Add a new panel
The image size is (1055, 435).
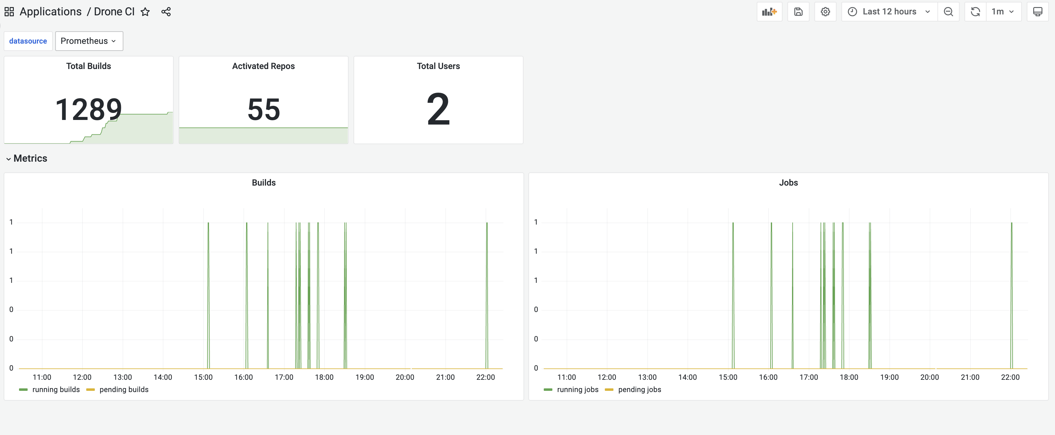(x=769, y=11)
